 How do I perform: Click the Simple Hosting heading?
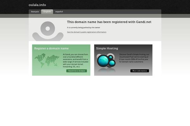point(107,48)
